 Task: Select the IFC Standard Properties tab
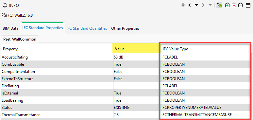point(42,28)
